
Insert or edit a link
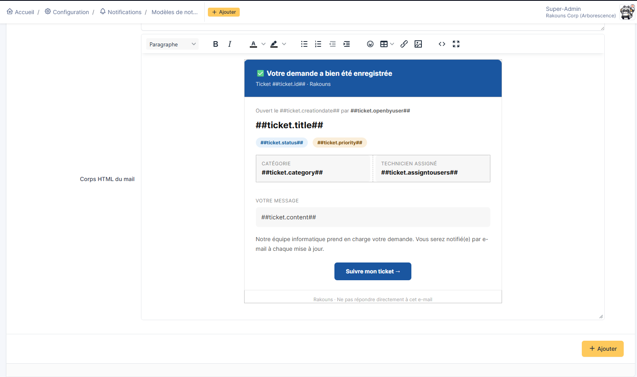404,44
